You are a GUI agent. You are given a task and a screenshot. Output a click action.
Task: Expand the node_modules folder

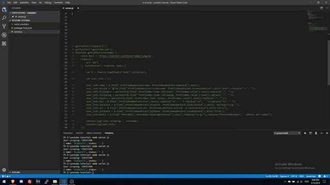[21, 24]
